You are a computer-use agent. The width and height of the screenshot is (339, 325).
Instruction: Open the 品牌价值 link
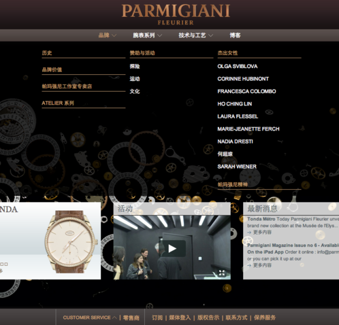[52, 69]
